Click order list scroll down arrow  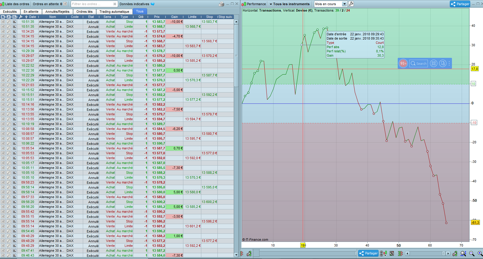coord(236,255)
